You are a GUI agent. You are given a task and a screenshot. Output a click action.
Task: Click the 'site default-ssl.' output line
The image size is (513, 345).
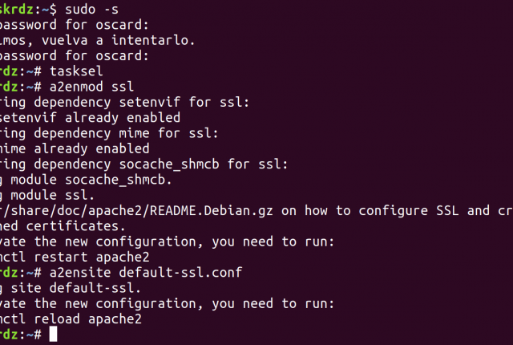(75, 288)
